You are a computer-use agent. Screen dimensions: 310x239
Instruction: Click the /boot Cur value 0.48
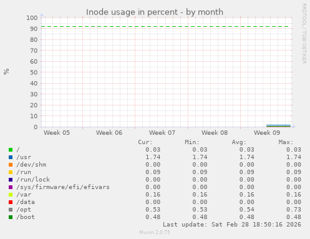pyautogui.click(x=153, y=217)
